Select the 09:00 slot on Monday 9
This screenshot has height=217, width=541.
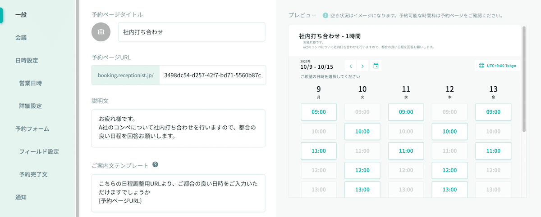pos(319,112)
